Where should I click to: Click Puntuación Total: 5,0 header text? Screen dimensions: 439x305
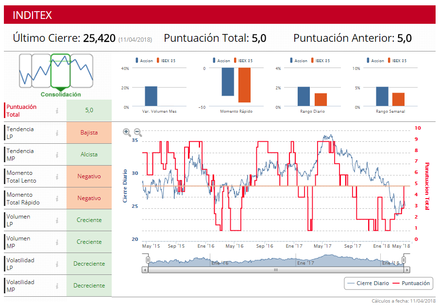pyautogui.click(x=215, y=38)
